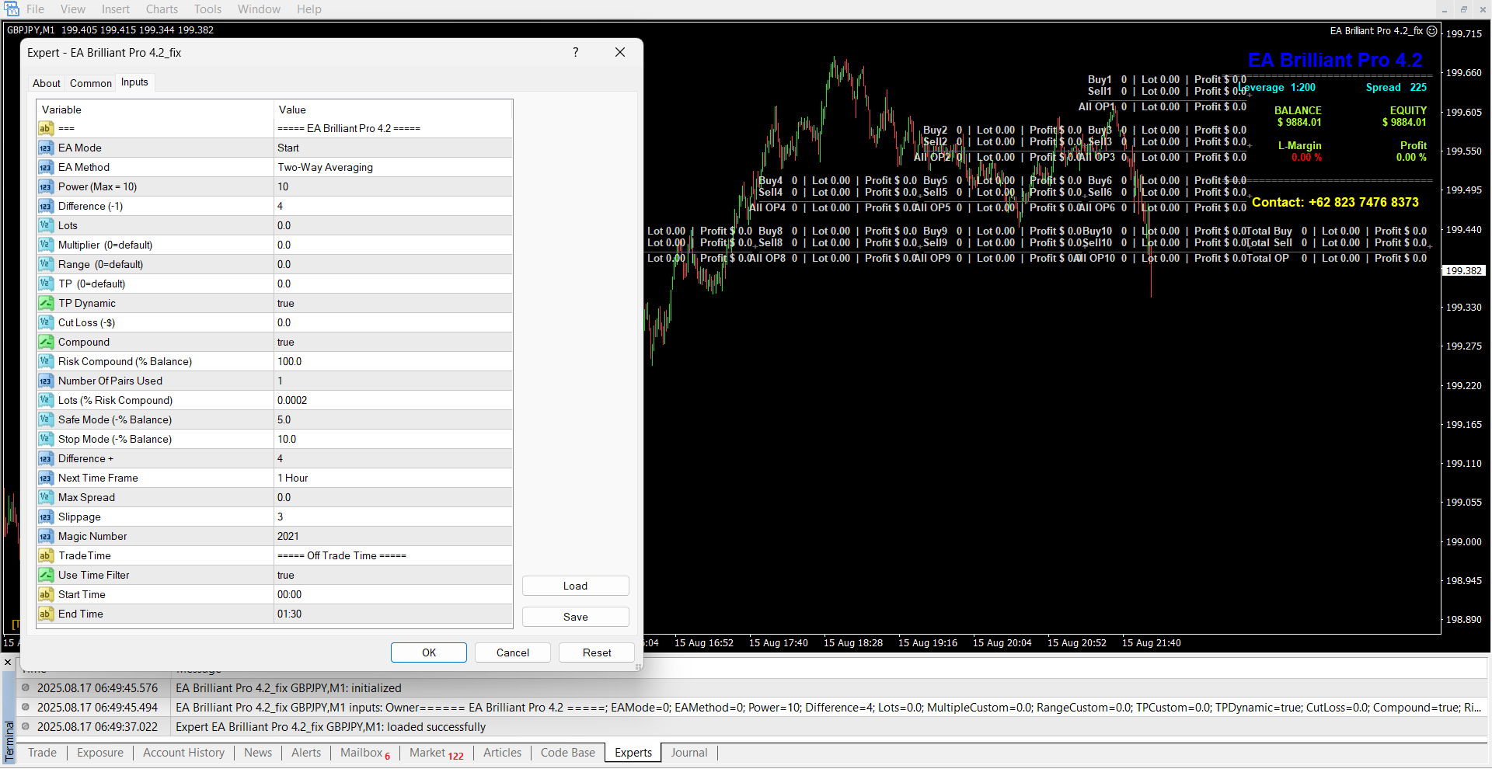Edit the Start Time value field
This screenshot has width=1492, height=769.
pyautogui.click(x=393, y=594)
